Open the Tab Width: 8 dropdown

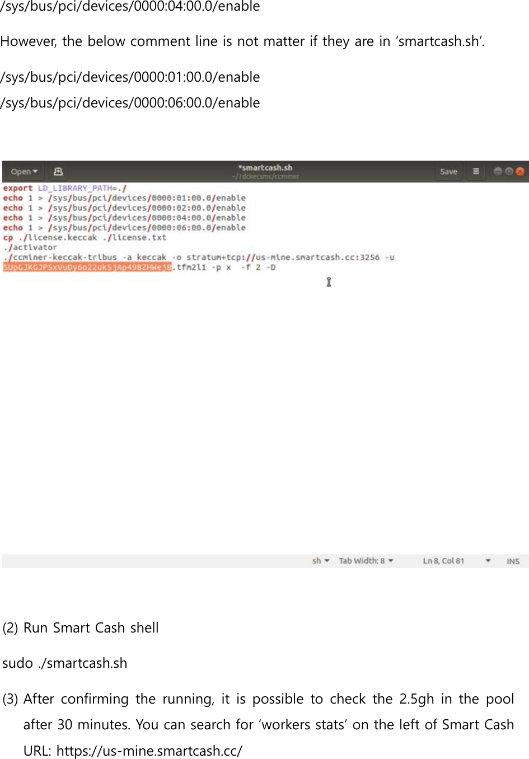(x=366, y=561)
